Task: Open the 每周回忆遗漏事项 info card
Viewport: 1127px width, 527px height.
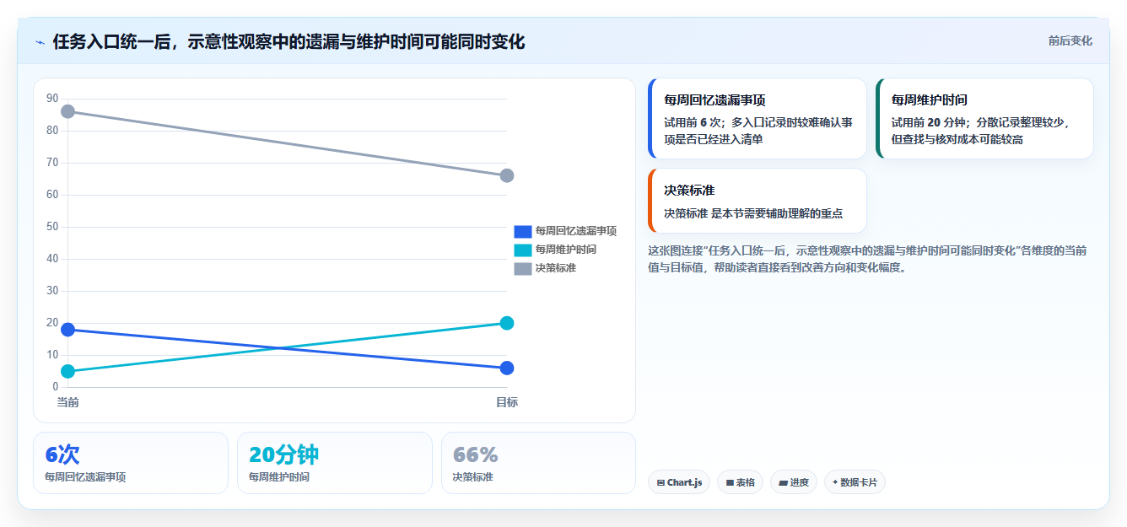Action: click(758, 118)
